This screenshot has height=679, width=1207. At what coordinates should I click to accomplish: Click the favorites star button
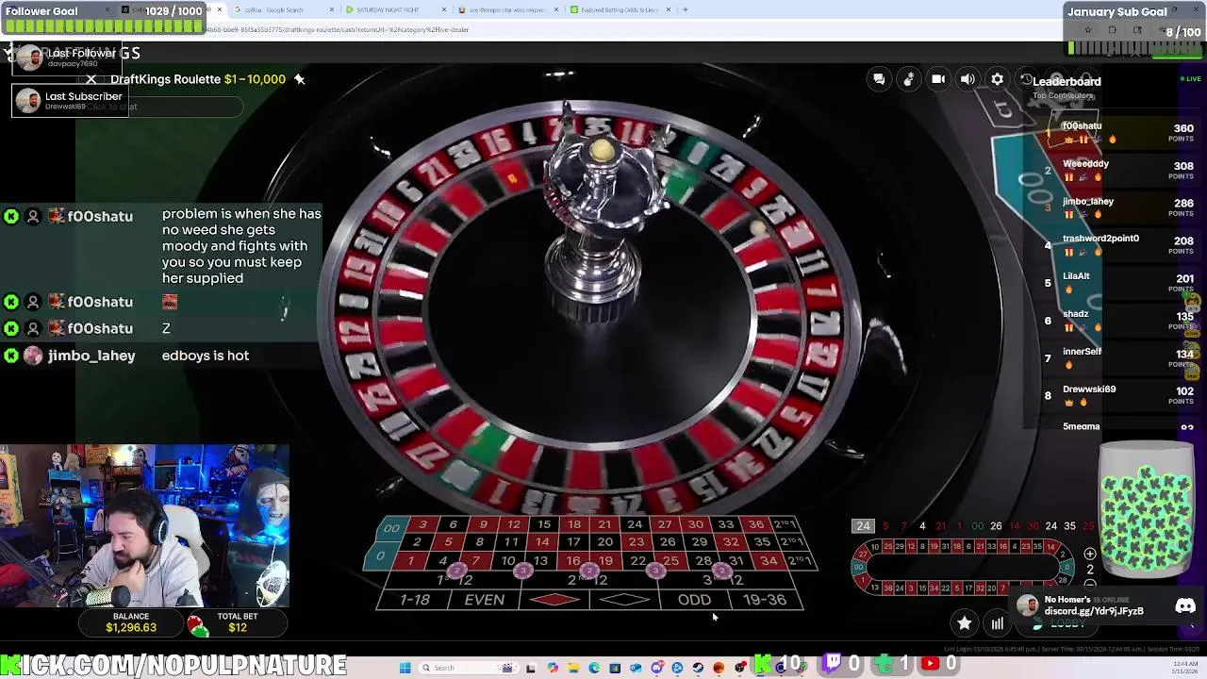tap(964, 622)
